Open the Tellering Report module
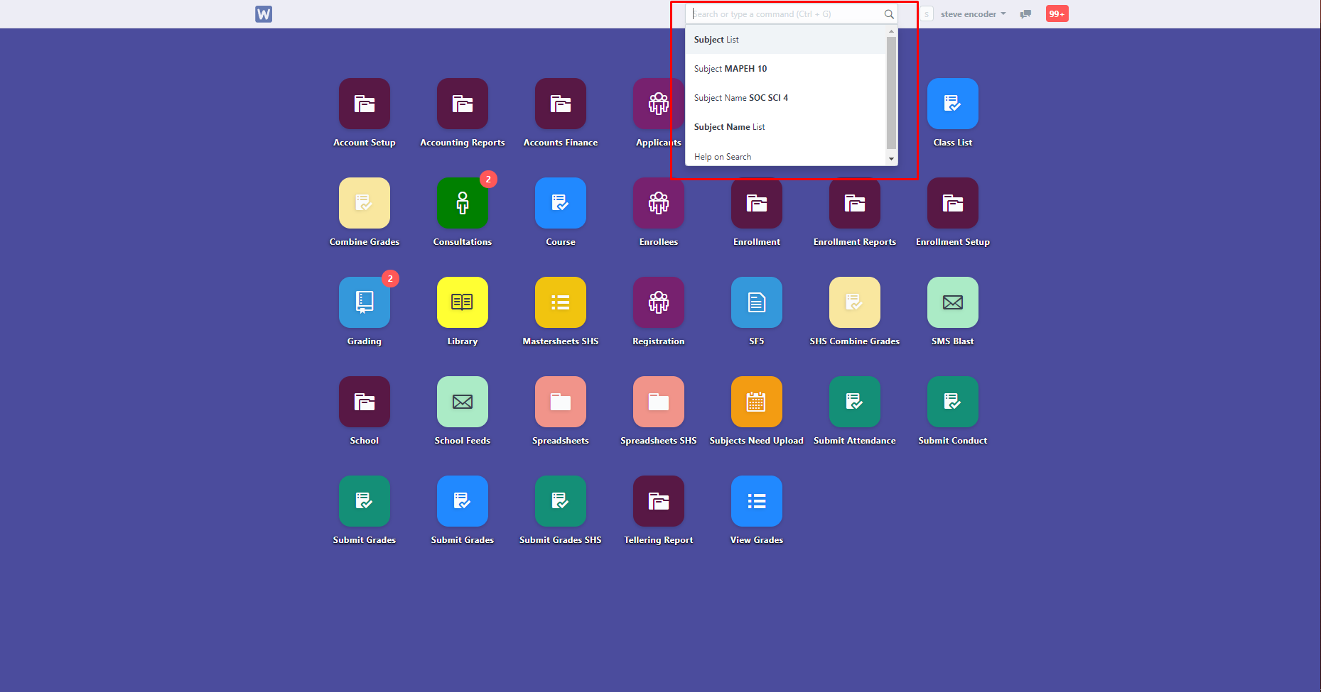Image resolution: width=1321 pixels, height=692 pixels. point(659,501)
